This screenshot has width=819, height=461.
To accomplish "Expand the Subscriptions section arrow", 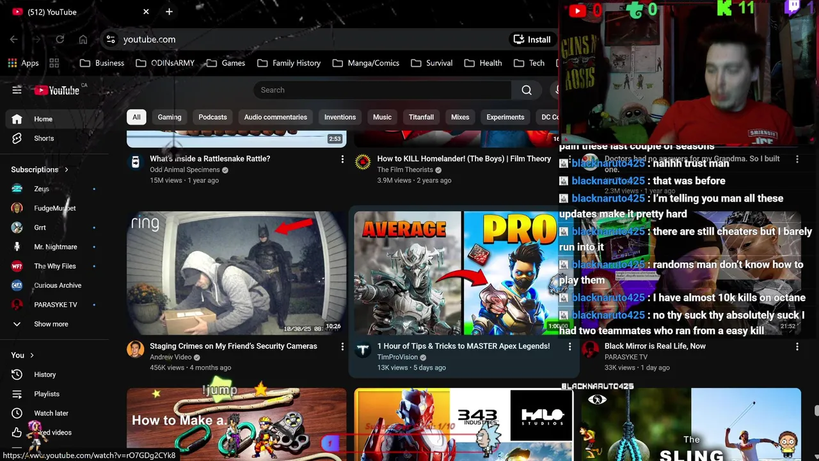I will point(66,170).
